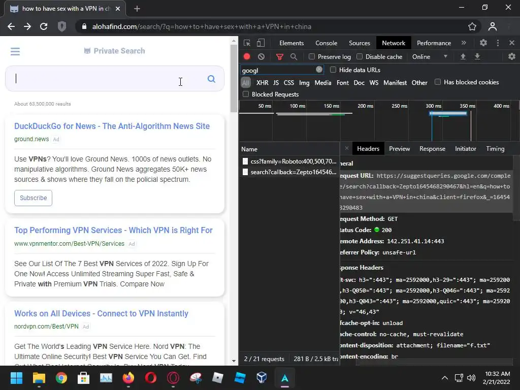Switch to the Elements tab
The height and width of the screenshot is (390, 520).
[x=291, y=43]
